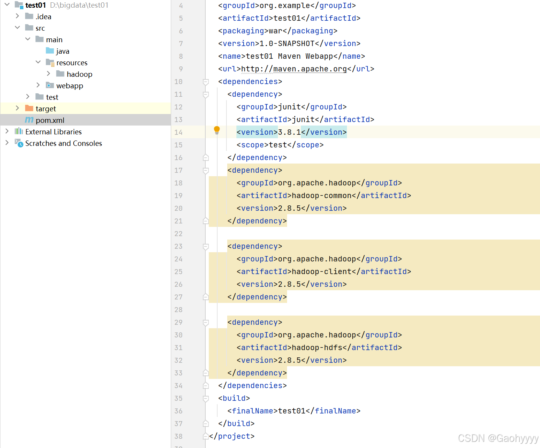Screen dimensions: 540x448
Task: Click the hadoop folder icon under resources
Action: (61, 74)
